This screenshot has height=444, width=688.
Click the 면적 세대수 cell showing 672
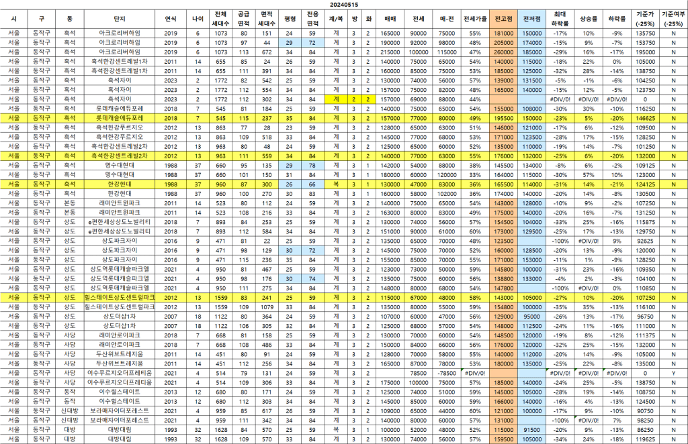coord(267,52)
